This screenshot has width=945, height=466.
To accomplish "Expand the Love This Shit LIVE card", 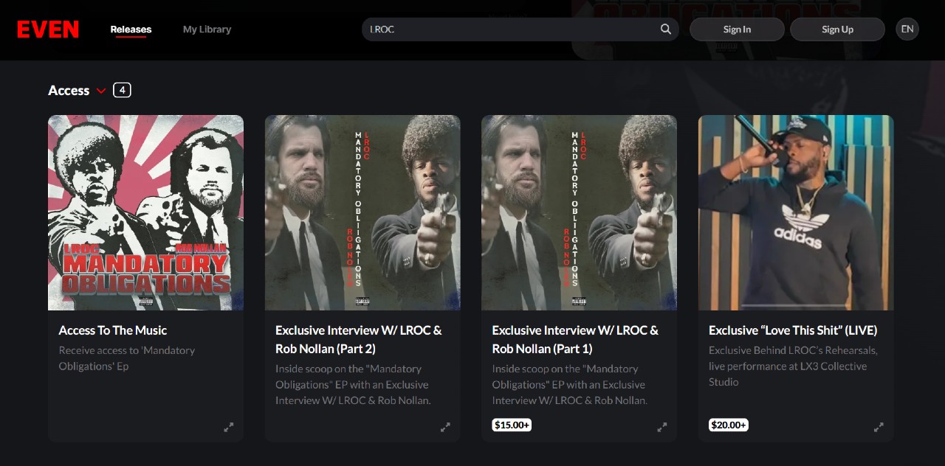I will pyautogui.click(x=879, y=427).
